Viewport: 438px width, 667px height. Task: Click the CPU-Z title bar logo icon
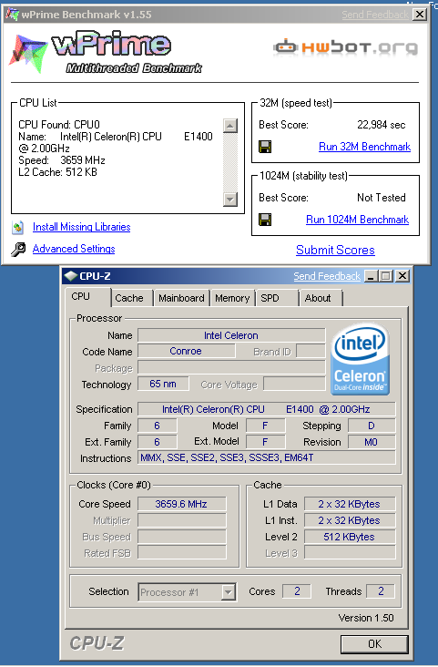coord(70,276)
